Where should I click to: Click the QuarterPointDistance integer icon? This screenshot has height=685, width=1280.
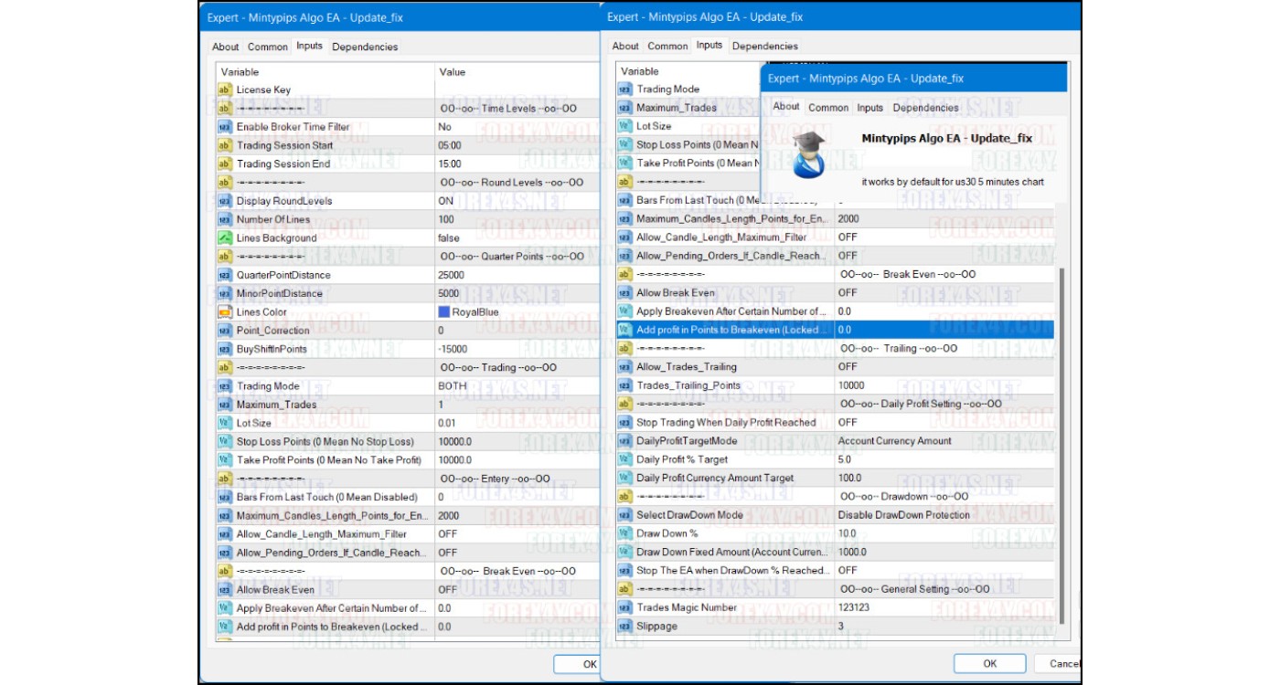click(225, 275)
